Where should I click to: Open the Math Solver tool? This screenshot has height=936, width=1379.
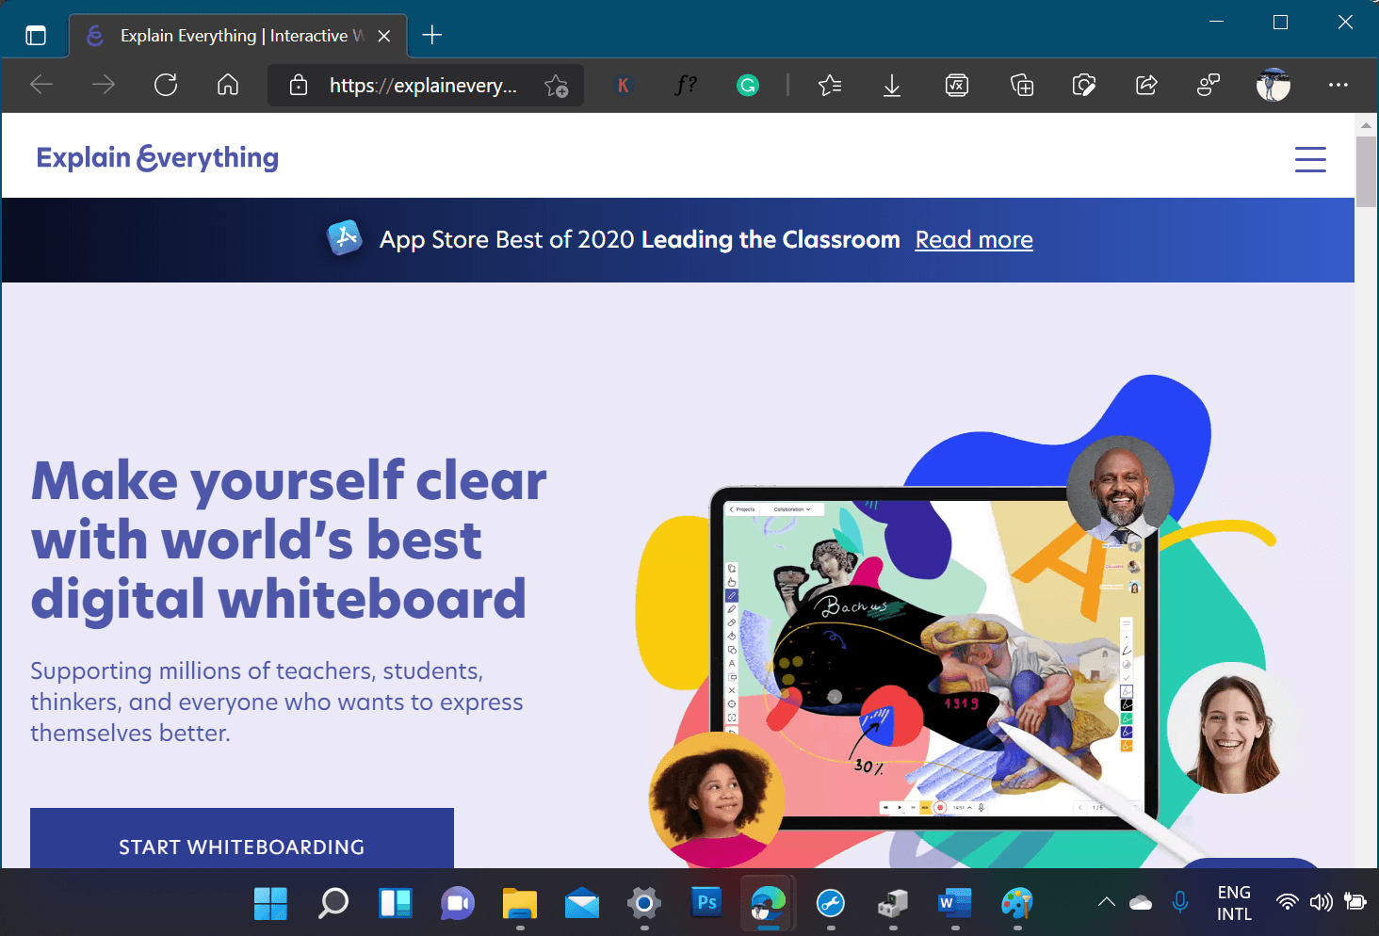(x=957, y=86)
